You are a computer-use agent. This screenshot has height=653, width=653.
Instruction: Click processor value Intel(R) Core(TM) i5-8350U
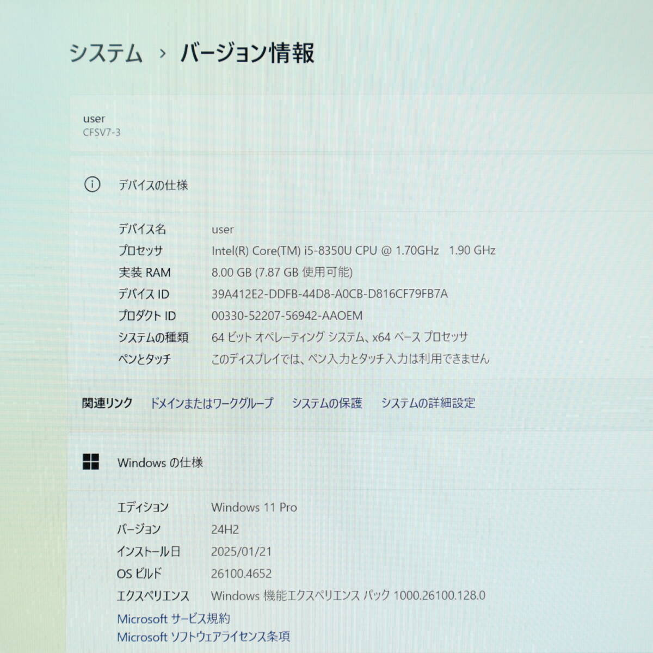pyautogui.click(x=353, y=250)
